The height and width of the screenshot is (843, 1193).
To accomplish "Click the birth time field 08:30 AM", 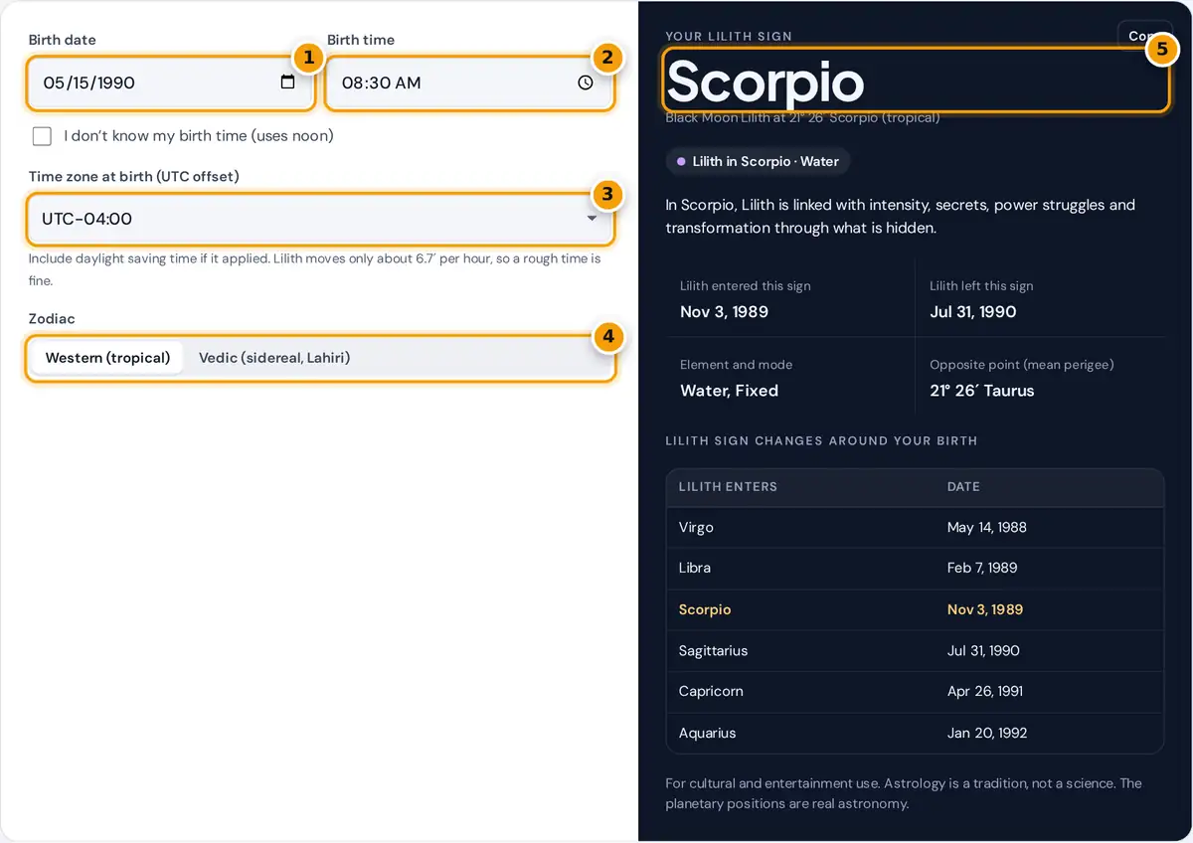I will coord(469,83).
